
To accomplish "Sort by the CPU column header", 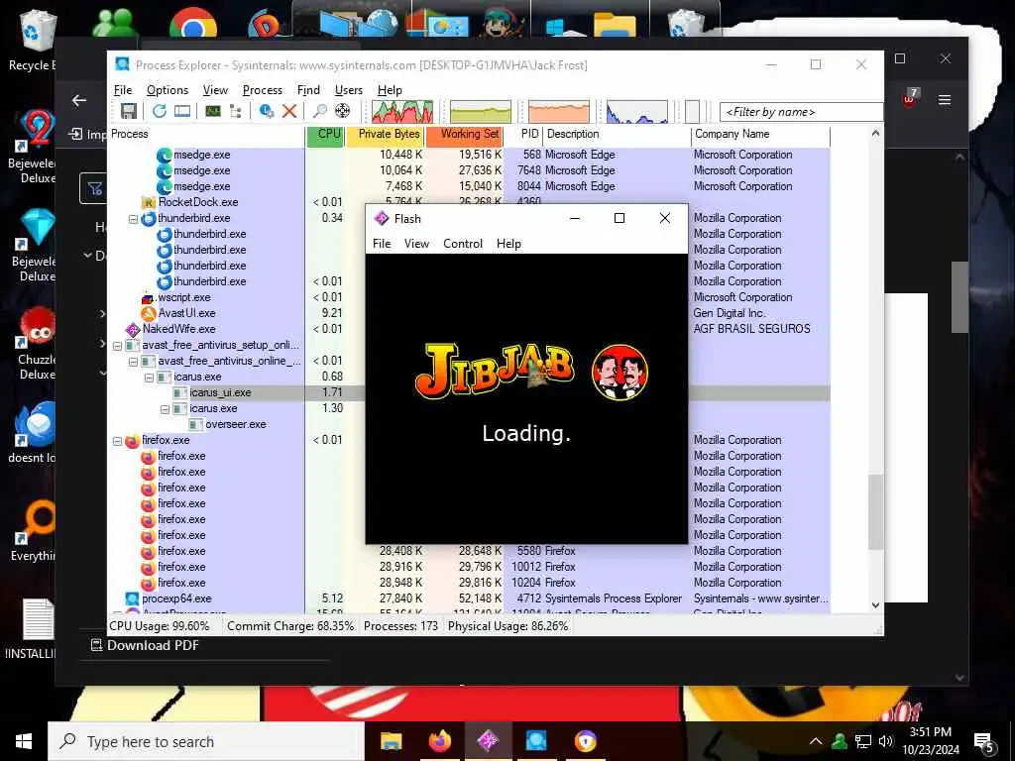I will coord(326,136).
